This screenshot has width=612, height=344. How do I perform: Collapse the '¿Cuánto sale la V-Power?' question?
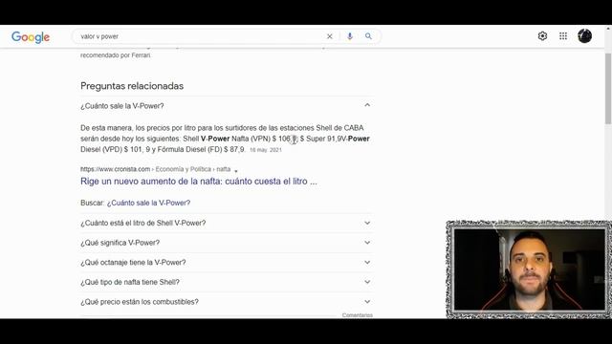[227, 106]
